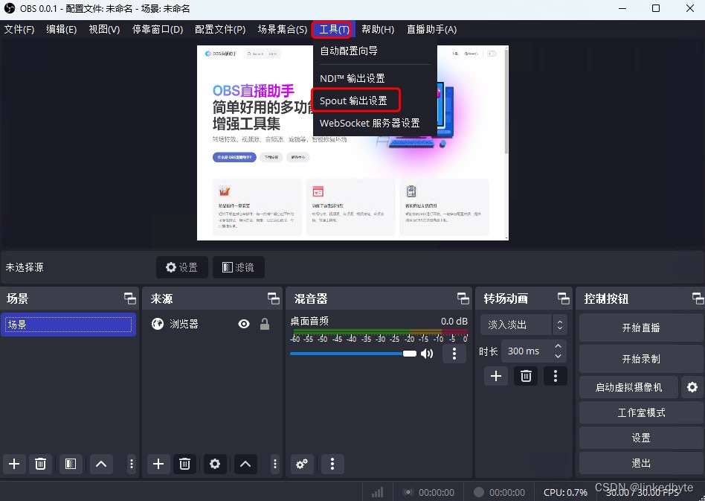
Task: Open sources toolbar overflow menu
Action: [x=275, y=464]
